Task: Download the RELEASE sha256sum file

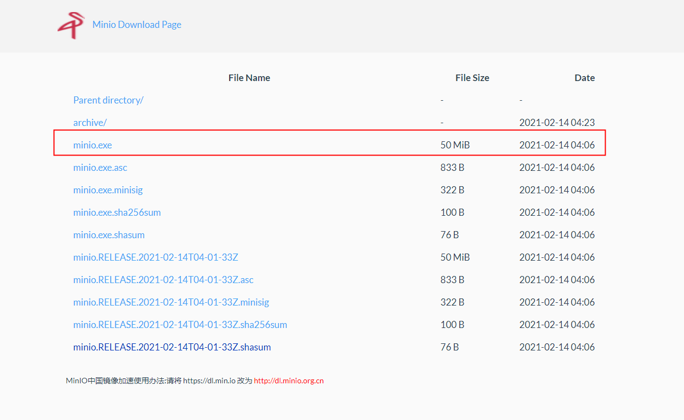Action: 180,324
